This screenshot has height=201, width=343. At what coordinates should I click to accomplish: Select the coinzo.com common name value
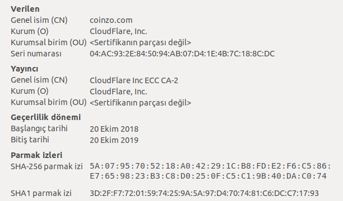111,20
